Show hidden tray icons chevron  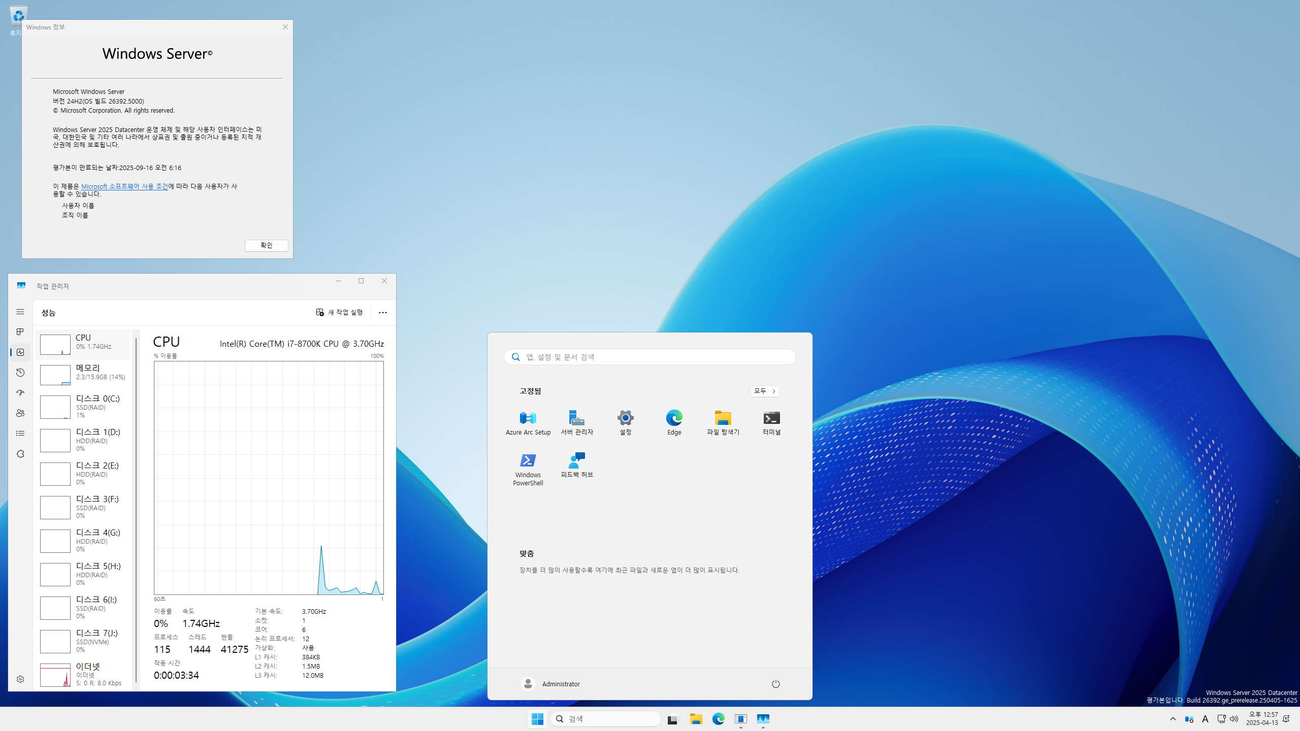pos(1173,719)
